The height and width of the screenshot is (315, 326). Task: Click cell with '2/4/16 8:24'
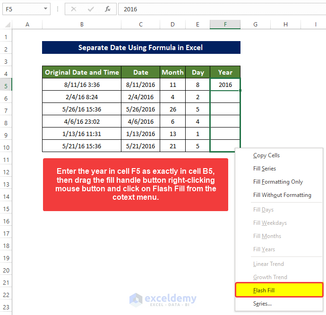(x=82, y=97)
